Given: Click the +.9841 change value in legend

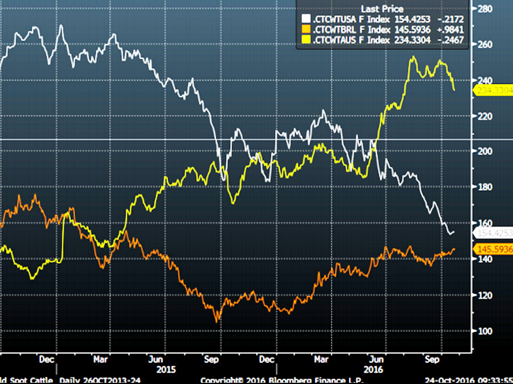Looking at the screenshot, I should coord(450,30).
